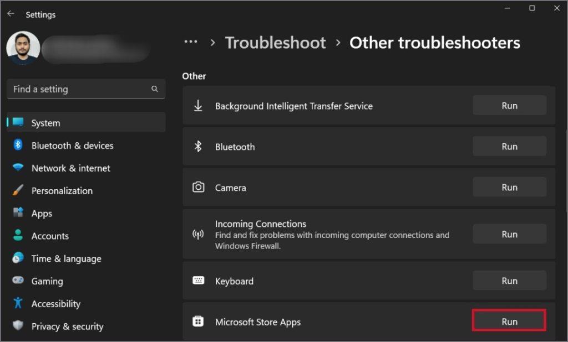Click the user profile picture
Screen dimensions: 568x342
(23, 48)
